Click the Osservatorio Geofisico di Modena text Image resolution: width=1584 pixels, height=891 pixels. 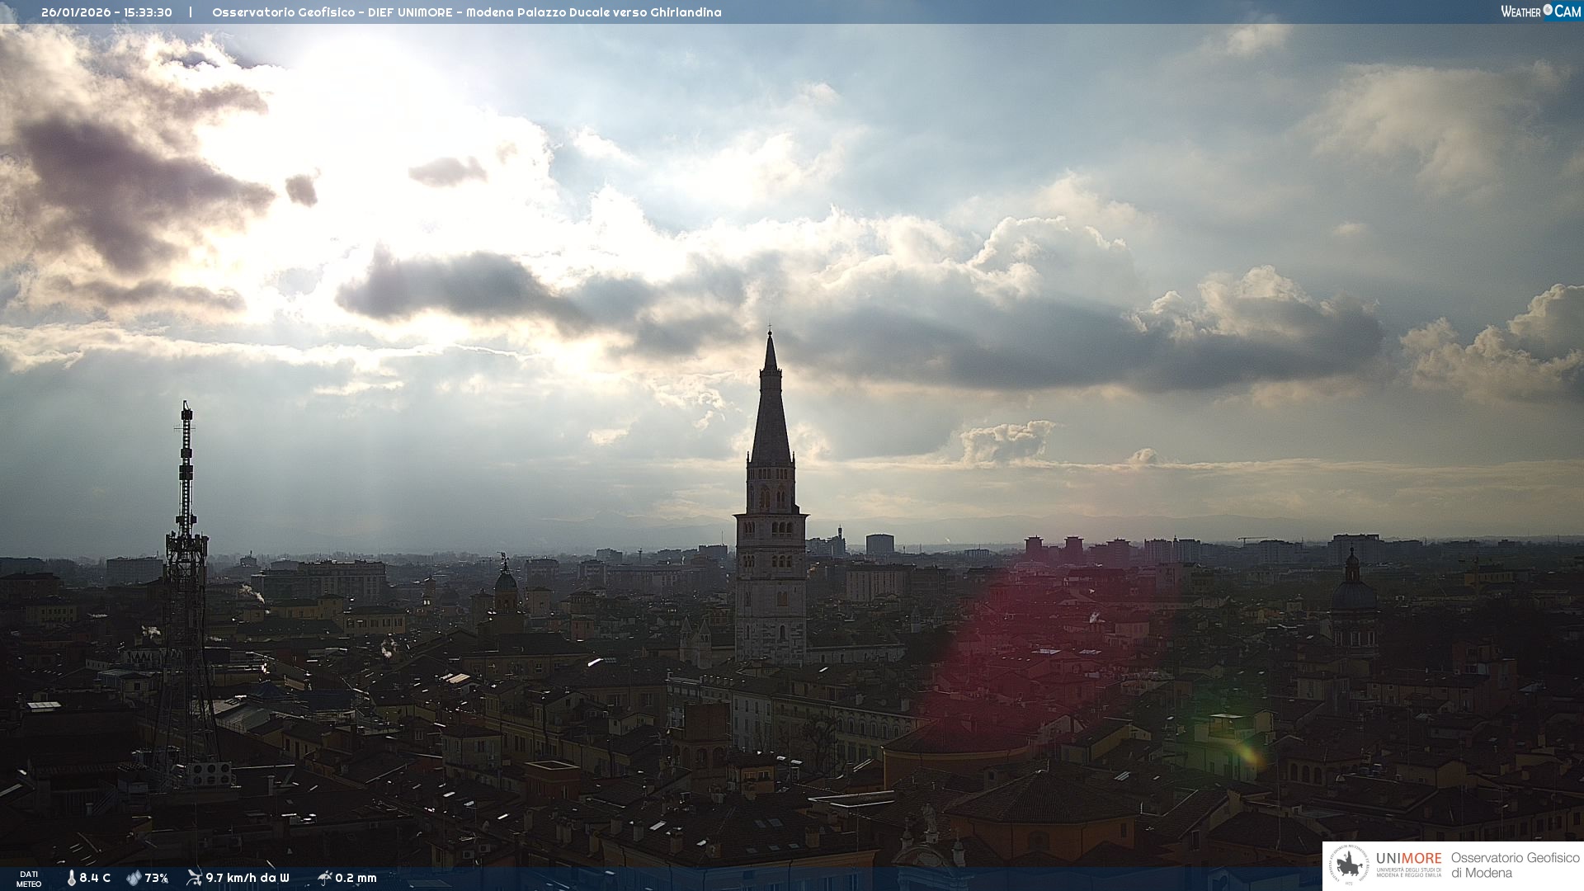[1514, 865]
